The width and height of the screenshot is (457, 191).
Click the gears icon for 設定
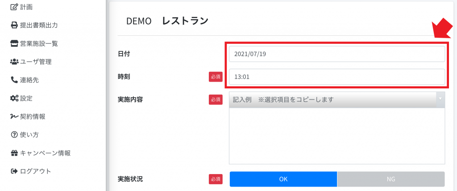(14, 98)
